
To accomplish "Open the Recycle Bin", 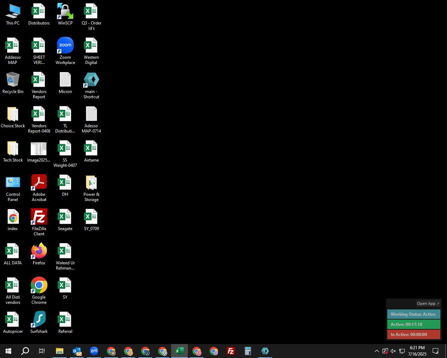I will pyautogui.click(x=13, y=83).
